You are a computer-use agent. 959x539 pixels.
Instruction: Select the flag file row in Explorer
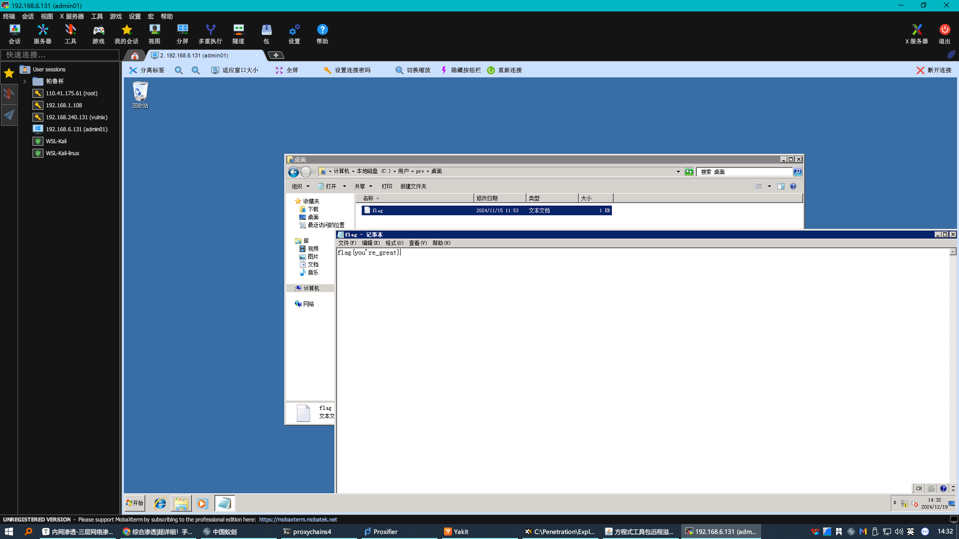[487, 211]
